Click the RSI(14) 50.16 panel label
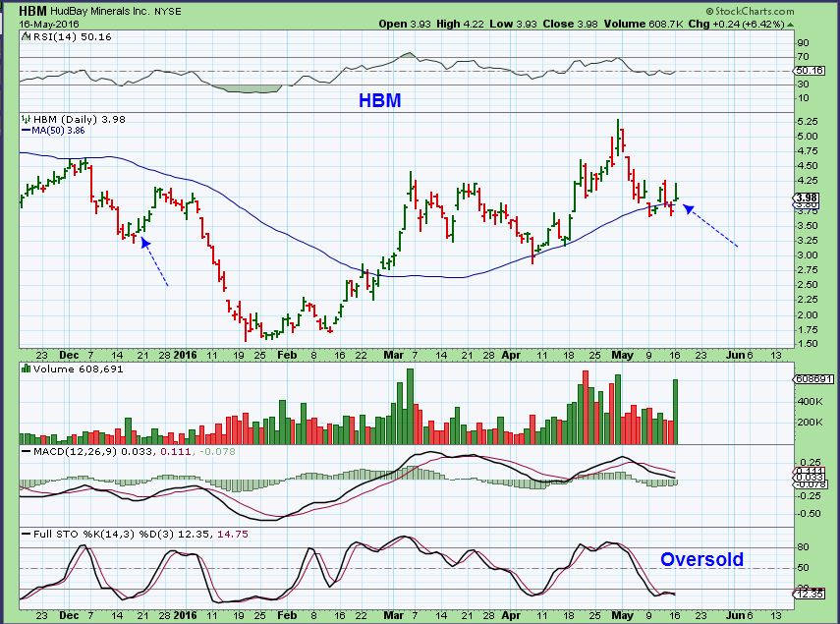The image size is (840, 624). [x=73, y=37]
